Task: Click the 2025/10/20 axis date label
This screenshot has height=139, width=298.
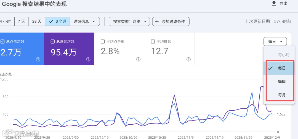Action: point(128,137)
